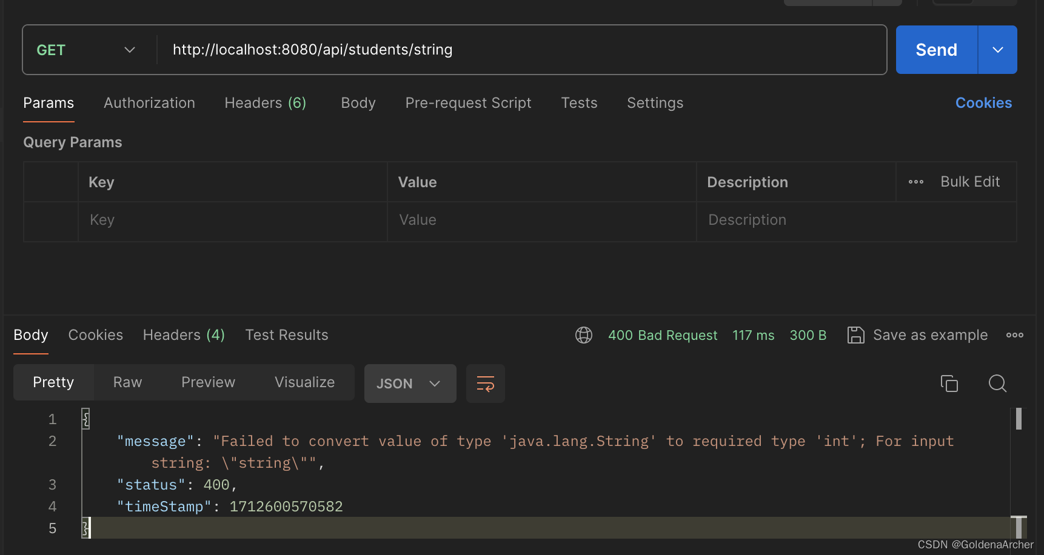Open the Pre-request Script tab
The image size is (1044, 555).
468,103
